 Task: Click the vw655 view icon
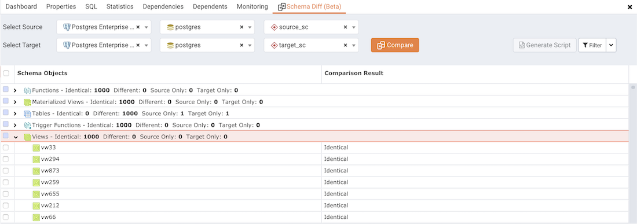click(36, 194)
